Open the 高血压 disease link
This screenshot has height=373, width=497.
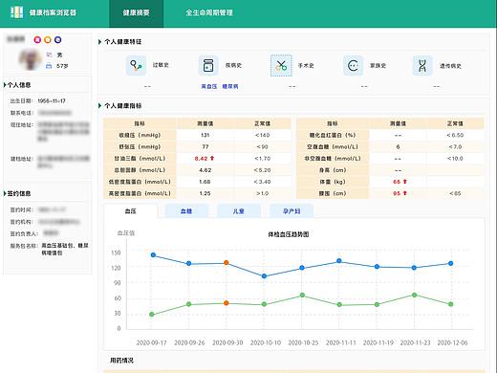point(209,86)
